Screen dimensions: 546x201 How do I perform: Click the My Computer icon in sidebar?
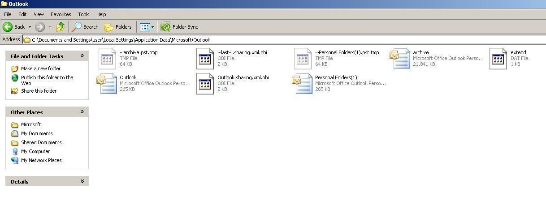(15, 151)
